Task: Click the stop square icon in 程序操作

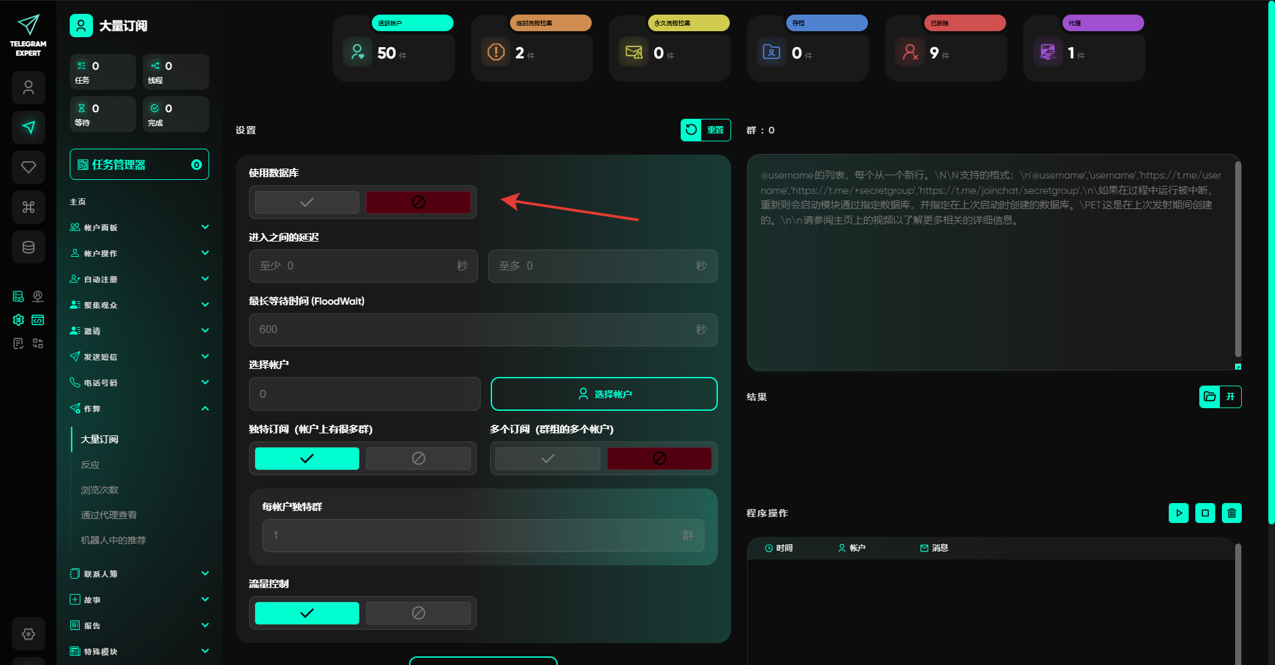Action: 1205,513
